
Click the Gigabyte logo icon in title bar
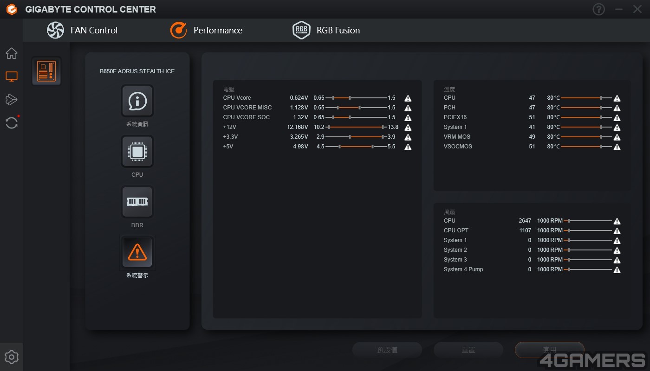click(12, 9)
